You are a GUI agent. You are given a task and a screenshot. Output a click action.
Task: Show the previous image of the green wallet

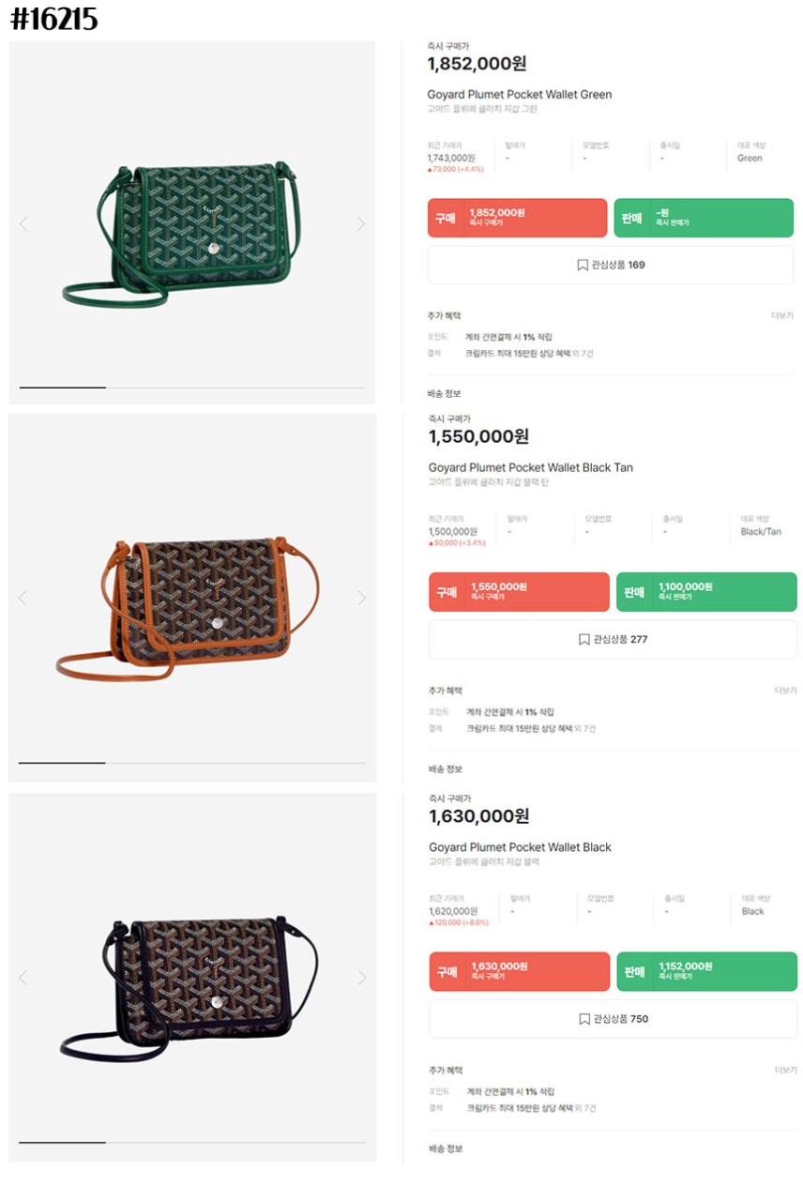tap(23, 224)
